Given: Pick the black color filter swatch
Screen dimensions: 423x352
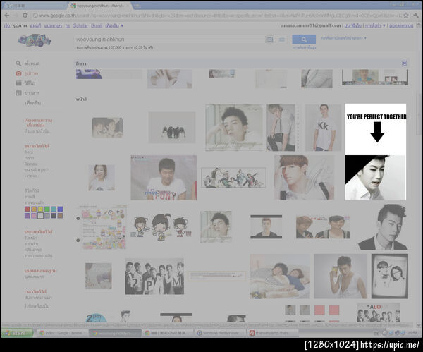Looking at the screenshot, I should click(x=54, y=216).
